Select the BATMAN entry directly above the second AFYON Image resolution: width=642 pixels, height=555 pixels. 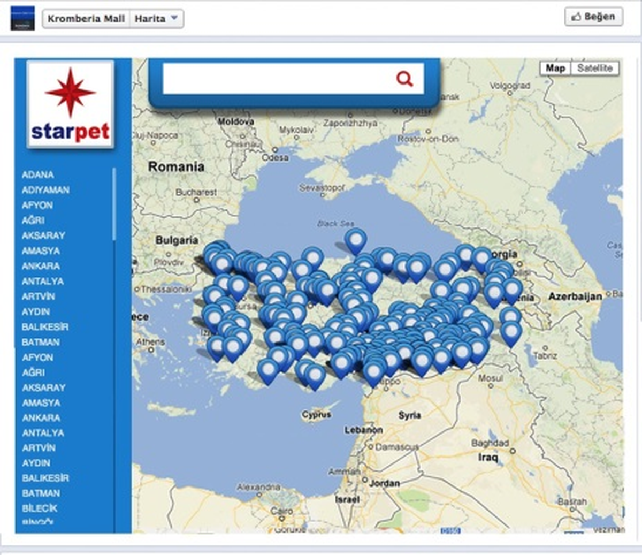coord(41,342)
